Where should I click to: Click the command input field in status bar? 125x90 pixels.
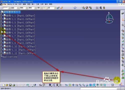(x=98, y=89)
